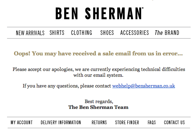This screenshot has height=130, width=194.
Task: Click the webhelp@bensherman.co.uk email link
Action: [x=144, y=86]
